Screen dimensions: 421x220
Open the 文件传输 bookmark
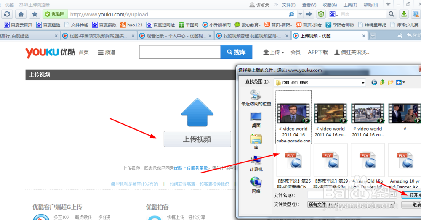(x=76, y=25)
